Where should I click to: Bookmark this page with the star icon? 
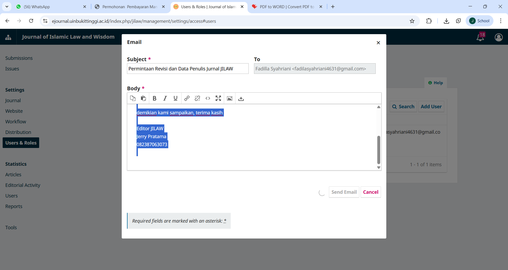point(412,21)
